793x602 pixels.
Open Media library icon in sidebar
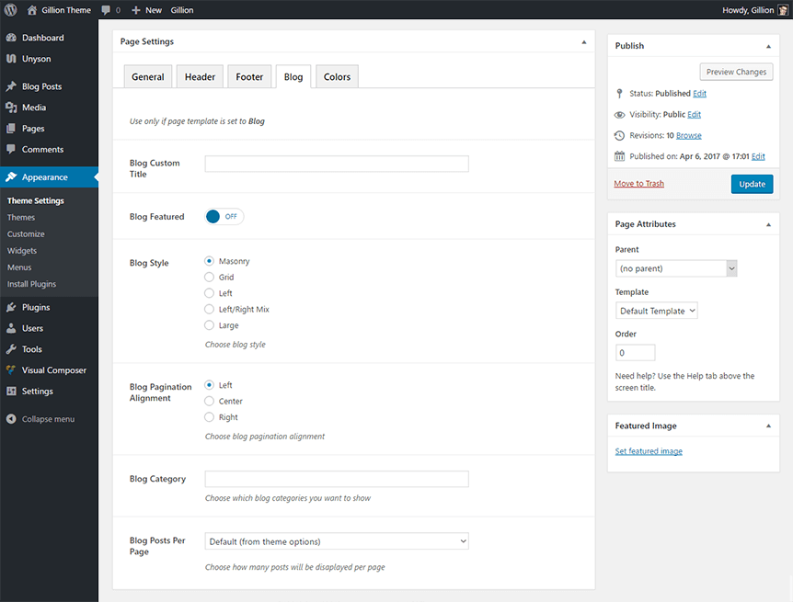(x=11, y=108)
